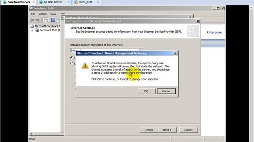Screen dimensions: 254x142
Task: Open the View menu
Action: (x=53, y=14)
